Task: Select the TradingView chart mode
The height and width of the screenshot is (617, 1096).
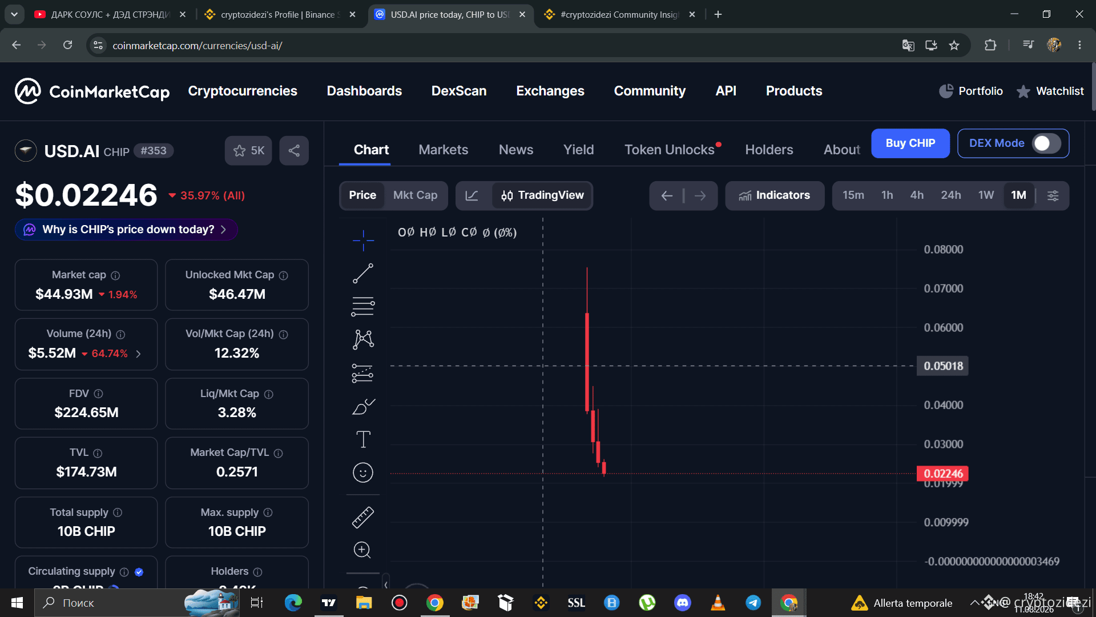Action: (542, 196)
